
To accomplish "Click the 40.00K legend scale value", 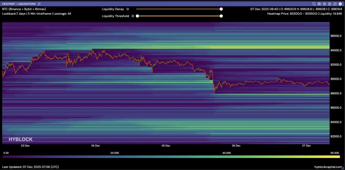I will 227,153.
